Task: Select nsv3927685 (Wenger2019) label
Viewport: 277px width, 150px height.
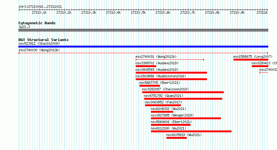Action: tap(172, 115)
